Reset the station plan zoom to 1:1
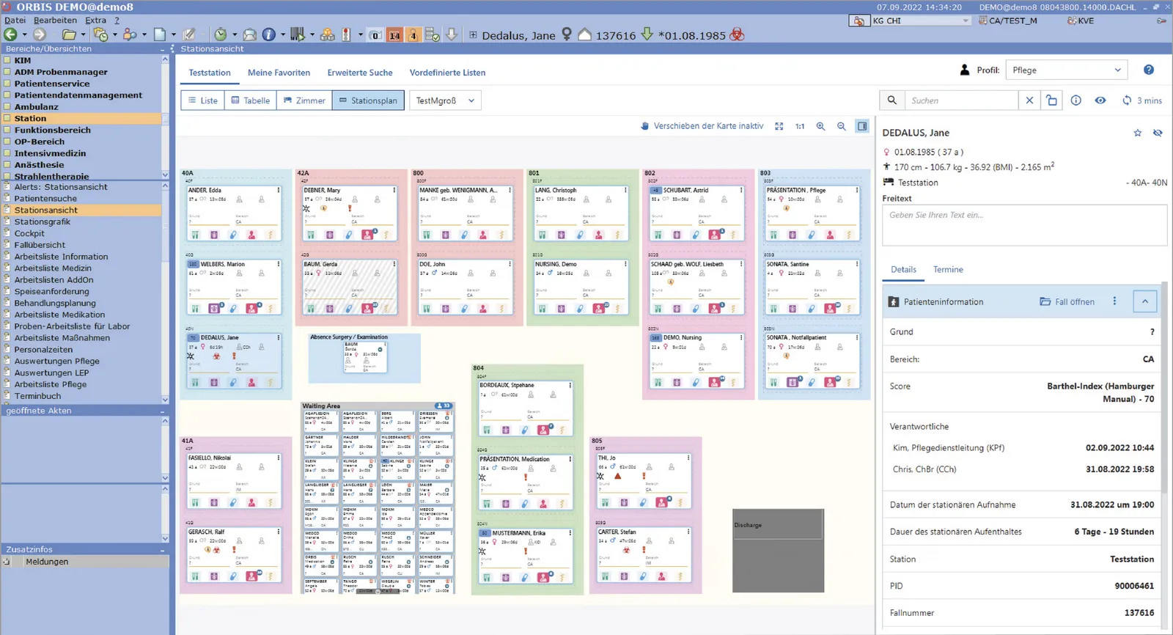The width and height of the screenshot is (1173, 635). pyautogui.click(x=800, y=126)
